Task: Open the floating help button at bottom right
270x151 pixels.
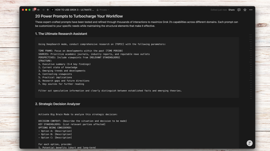Action: pos(250,143)
